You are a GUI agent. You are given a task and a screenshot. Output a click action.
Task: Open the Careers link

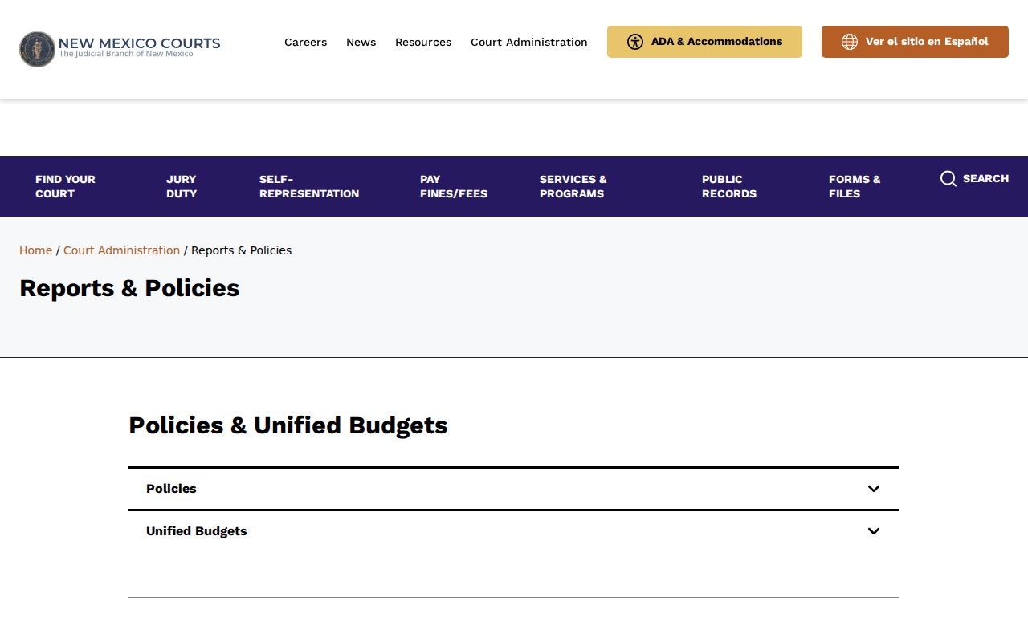pyautogui.click(x=305, y=42)
